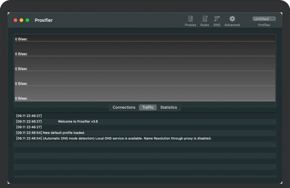Open the Proxies settings icon
Viewport: 290px width, 188px height.
pos(190,19)
